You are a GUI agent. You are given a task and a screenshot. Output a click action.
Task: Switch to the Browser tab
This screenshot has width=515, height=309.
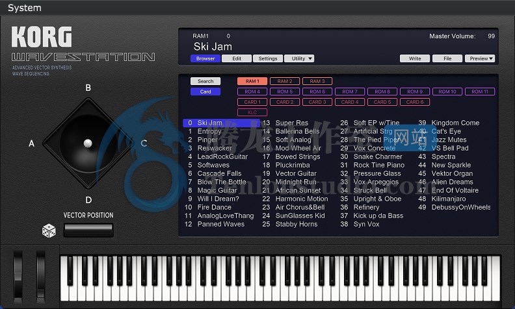205,58
